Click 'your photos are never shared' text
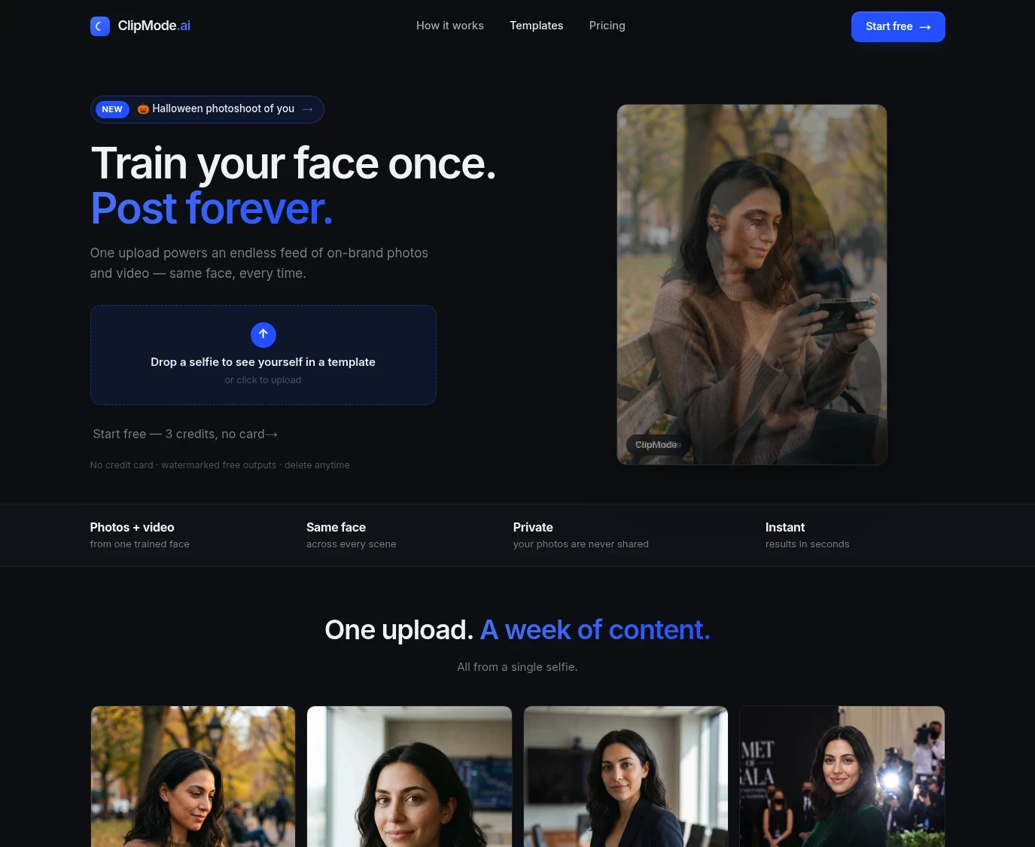The height and width of the screenshot is (847, 1035). (580, 544)
